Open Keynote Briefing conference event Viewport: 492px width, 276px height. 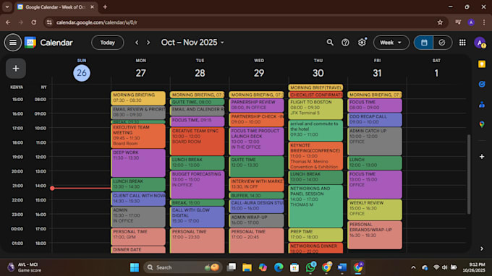pos(315,155)
